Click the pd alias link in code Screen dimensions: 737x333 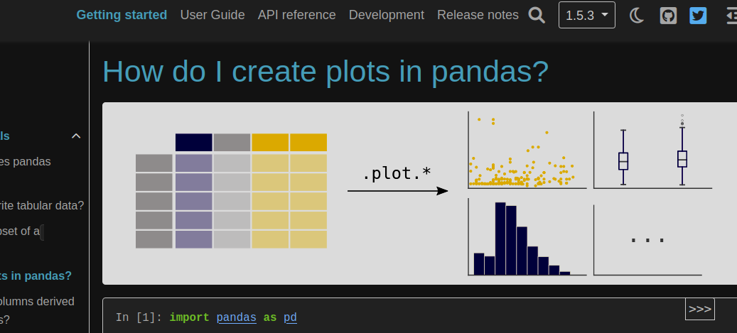click(290, 317)
